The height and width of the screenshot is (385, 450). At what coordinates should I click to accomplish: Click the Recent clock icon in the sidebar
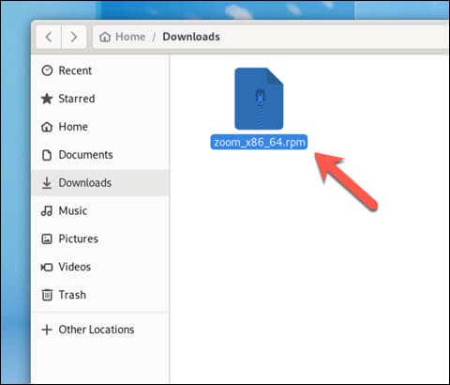[x=47, y=70]
